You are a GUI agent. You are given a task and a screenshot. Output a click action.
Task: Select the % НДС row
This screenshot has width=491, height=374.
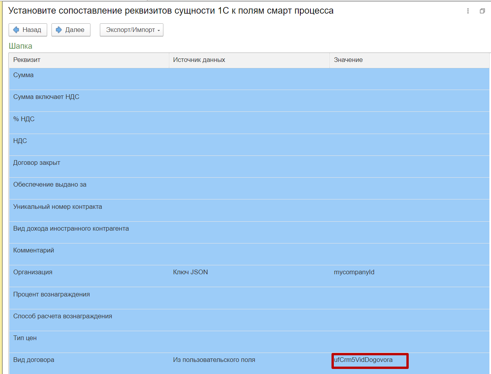point(24,119)
